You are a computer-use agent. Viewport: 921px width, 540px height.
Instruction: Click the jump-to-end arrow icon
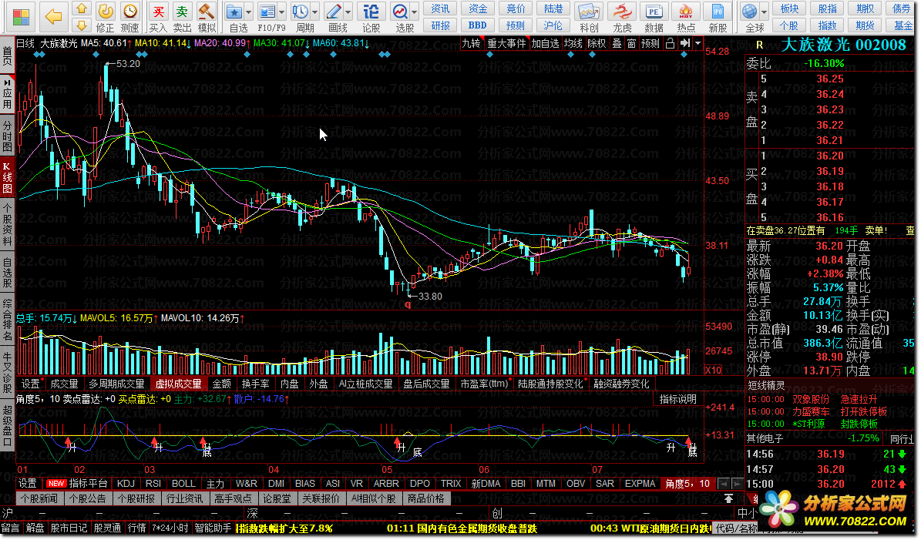[x=685, y=43]
